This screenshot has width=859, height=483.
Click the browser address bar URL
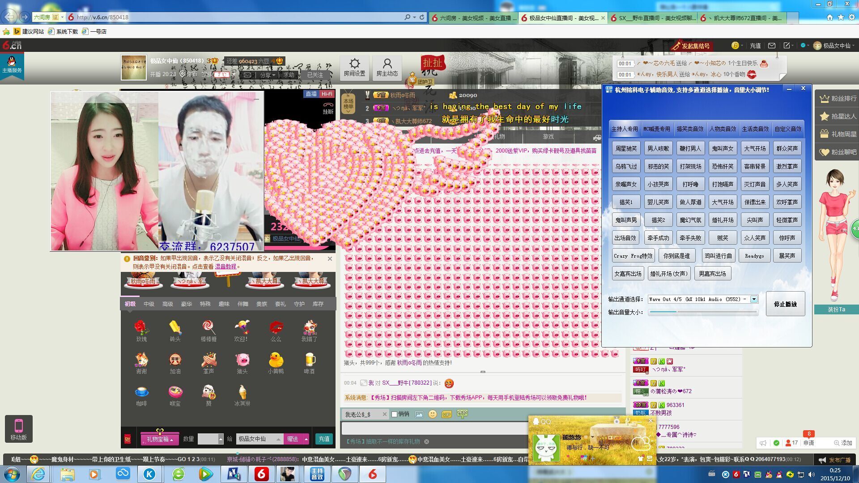103,17
